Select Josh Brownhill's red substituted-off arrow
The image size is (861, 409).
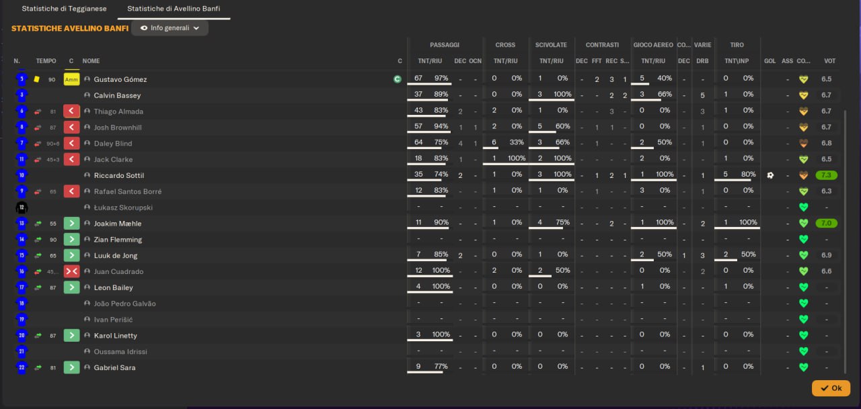(72, 128)
